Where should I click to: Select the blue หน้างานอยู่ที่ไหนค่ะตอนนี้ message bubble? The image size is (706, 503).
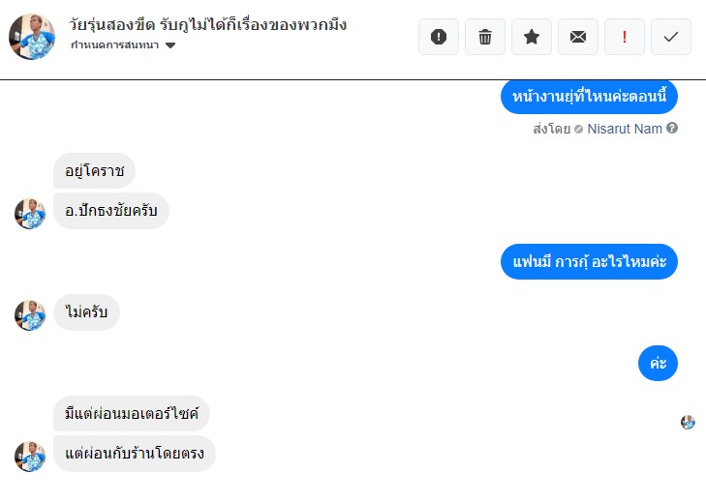pos(589,97)
